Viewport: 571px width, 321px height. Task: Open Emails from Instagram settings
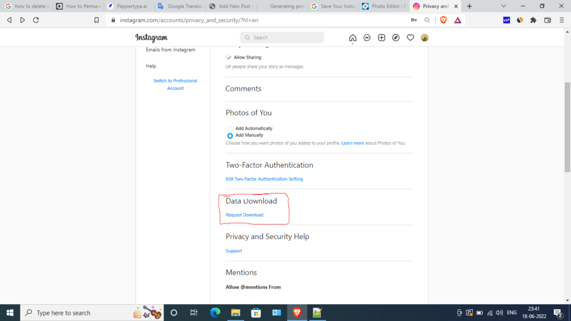[171, 50]
